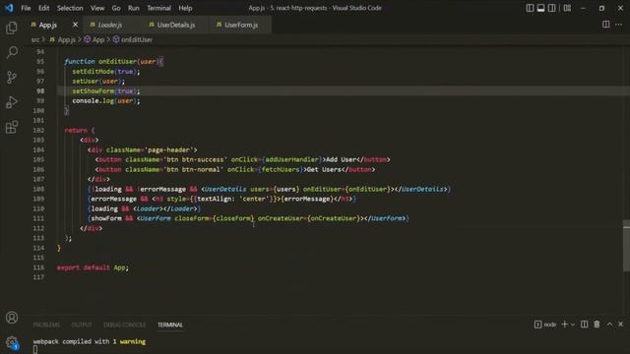Screen dimensions: 630x354
Task: Open Run and Debug view
Action: coord(12,102)
